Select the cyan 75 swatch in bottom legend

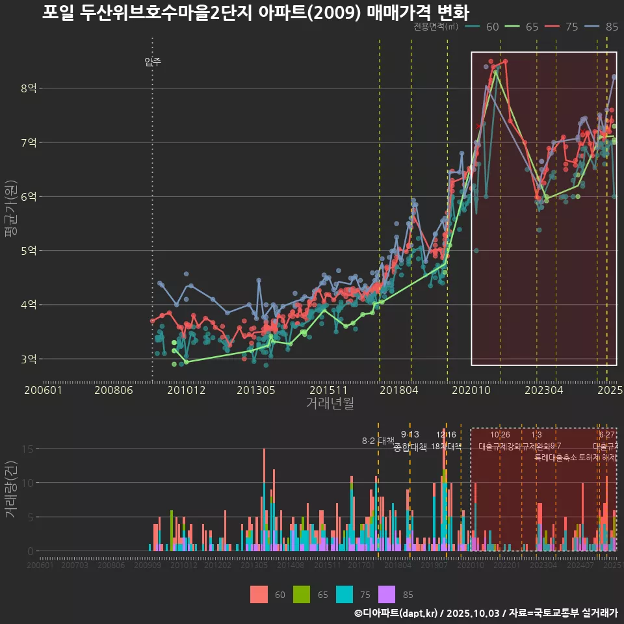point(345,594)
